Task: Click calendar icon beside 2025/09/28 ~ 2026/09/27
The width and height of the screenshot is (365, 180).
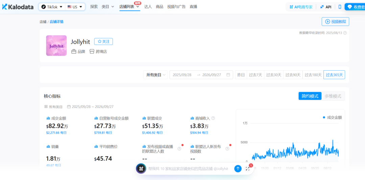Action: coord(69,107)
